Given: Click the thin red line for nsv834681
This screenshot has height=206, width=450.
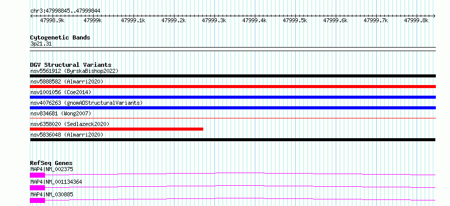Looking at the screenshot, I should coord(233,118).
